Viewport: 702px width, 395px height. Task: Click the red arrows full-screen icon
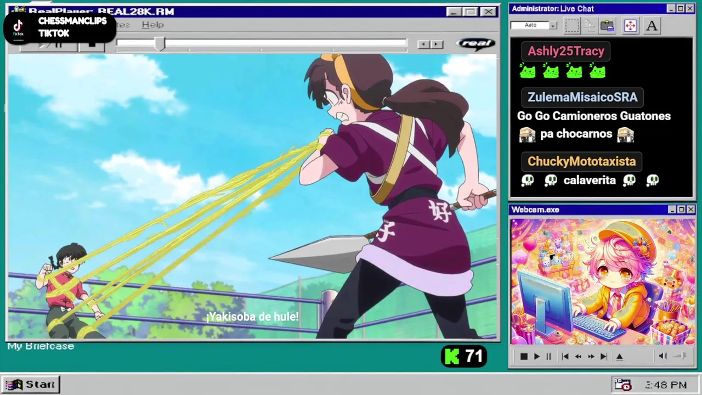[x=630, y=25]
